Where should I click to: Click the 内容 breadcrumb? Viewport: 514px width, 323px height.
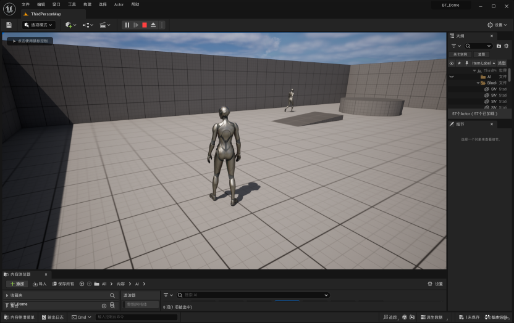(120, 284)
